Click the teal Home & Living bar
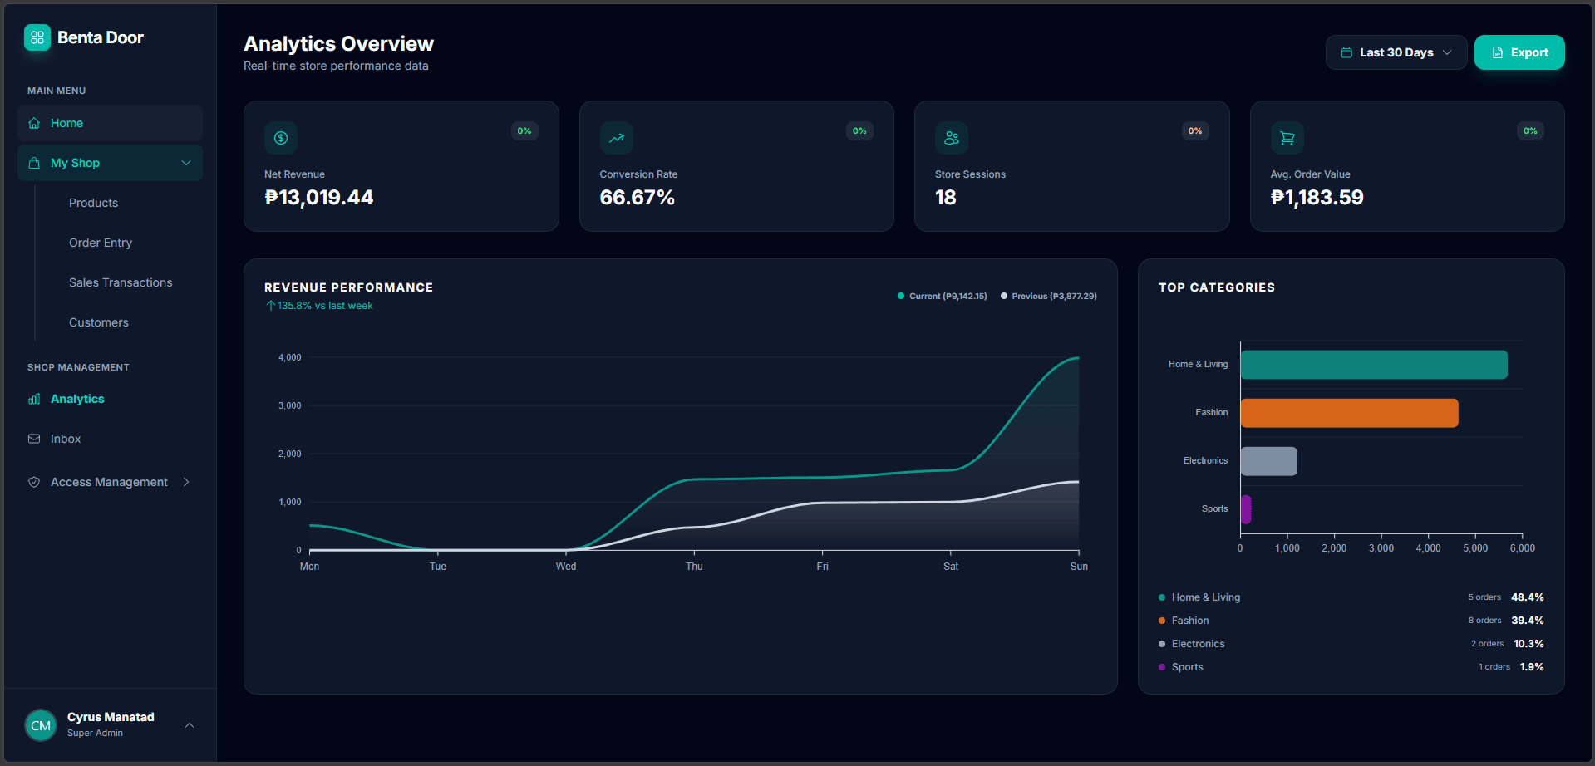The height and width of the screenshot is (766, 1595). [1374, 365]
